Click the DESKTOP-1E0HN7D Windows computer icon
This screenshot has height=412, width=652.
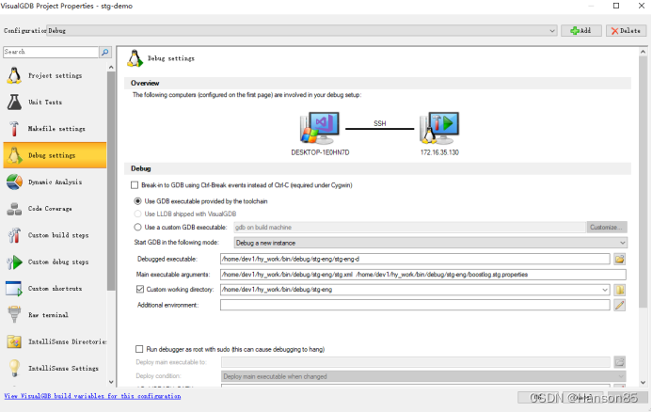[319, 128]
